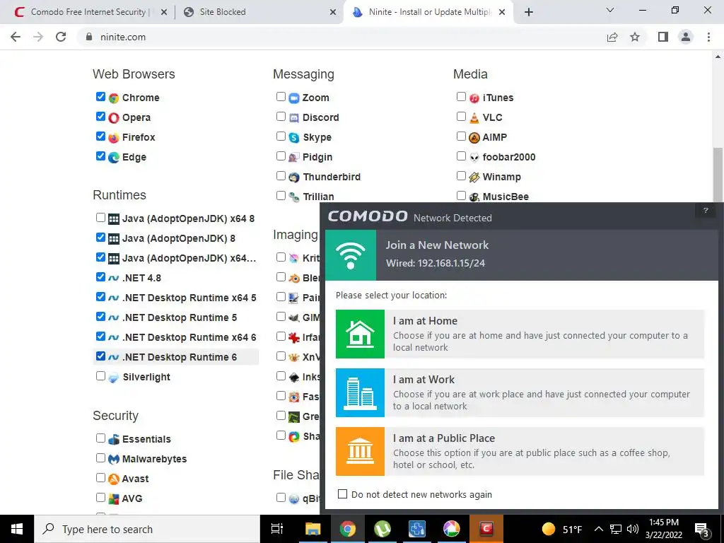Click the iTunes app icon
This screenshot has height=543, width=724.
coord(474,98)
